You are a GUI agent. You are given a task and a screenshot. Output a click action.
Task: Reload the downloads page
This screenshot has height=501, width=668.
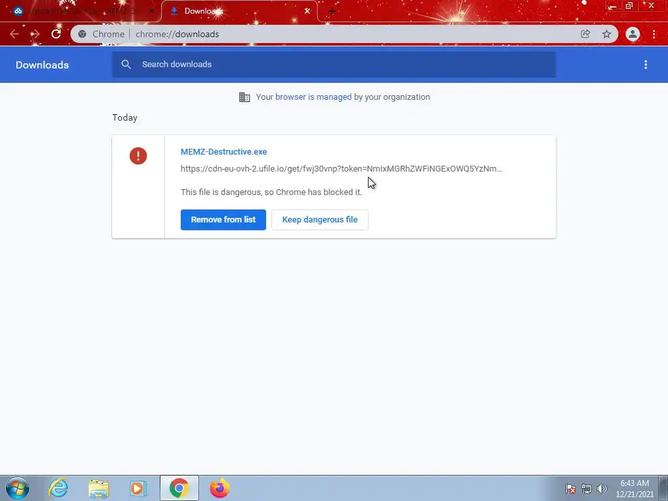pos(56,34)
